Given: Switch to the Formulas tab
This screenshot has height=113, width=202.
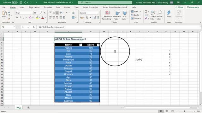Looking at the screenshot, I should (x=48, y=7).
